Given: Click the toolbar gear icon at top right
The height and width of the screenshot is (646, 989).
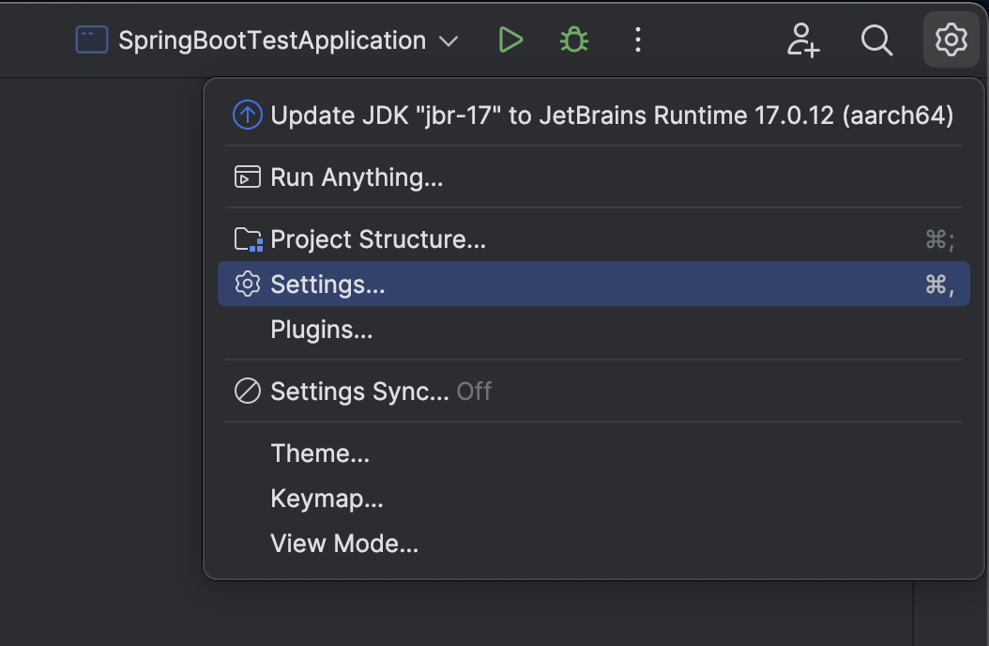Looking at the screenshot, I should click(x=951, y=40).
